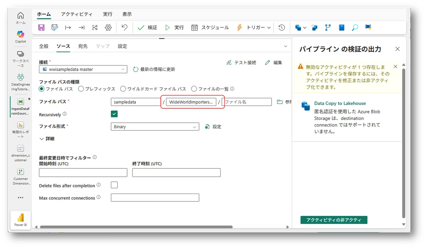Image resolution: width=426 pixels, height=248 pixels.
Task: Open the トリガー dropdown
Action: click(x=253, y=28)
